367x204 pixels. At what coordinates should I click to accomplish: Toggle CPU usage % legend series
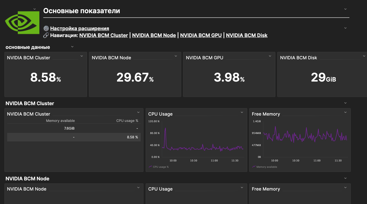tap(159, 167)
